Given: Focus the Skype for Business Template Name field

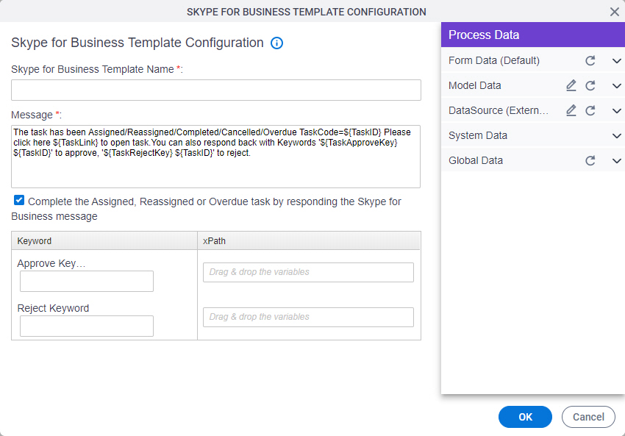Looking at the screenshot, I should pos(216,90).
